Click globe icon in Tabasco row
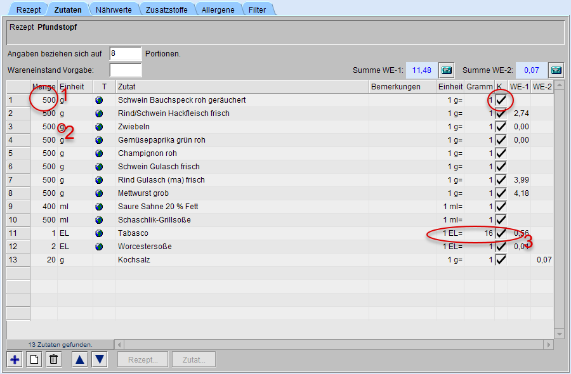This screenshot has width=571, height=374. 99,233
